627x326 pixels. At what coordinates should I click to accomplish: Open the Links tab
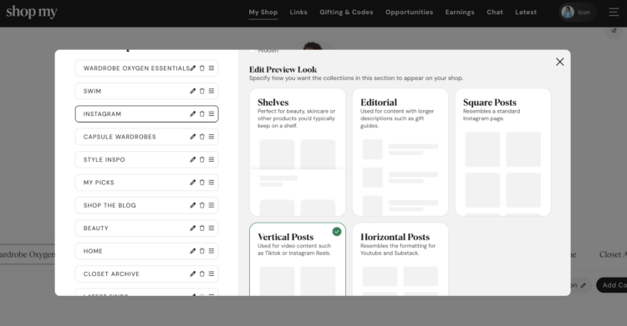[x=298, y=13]
